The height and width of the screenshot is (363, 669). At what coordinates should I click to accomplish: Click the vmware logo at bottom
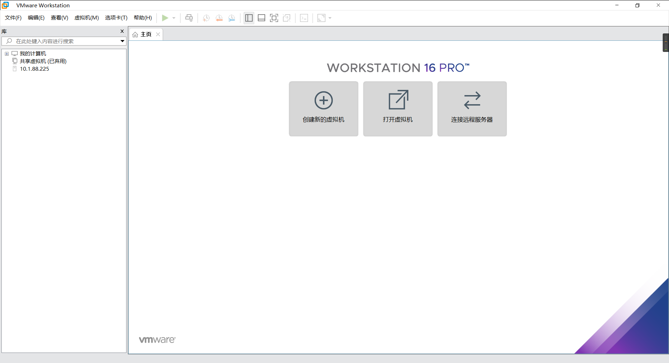point(157,340)
